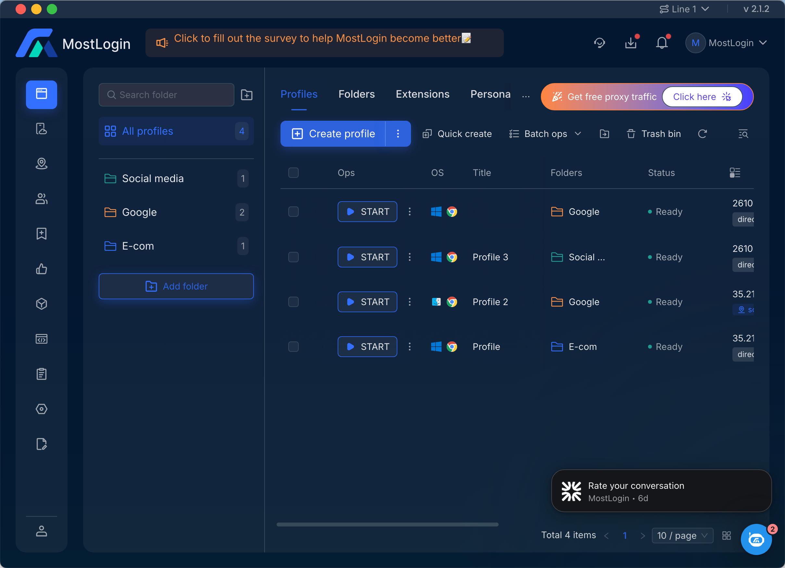The width and height of the screenshot is (785, 568).
Task: Go to the next page arrow
Action: pyautogui.click(x=643, y=536)
